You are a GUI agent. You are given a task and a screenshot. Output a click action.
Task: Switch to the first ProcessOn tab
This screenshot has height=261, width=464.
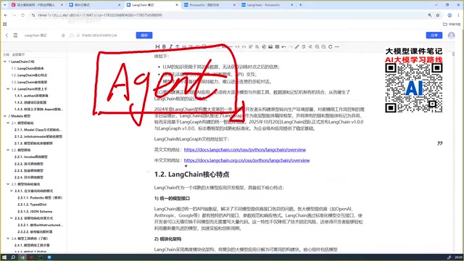coord(210,5)
